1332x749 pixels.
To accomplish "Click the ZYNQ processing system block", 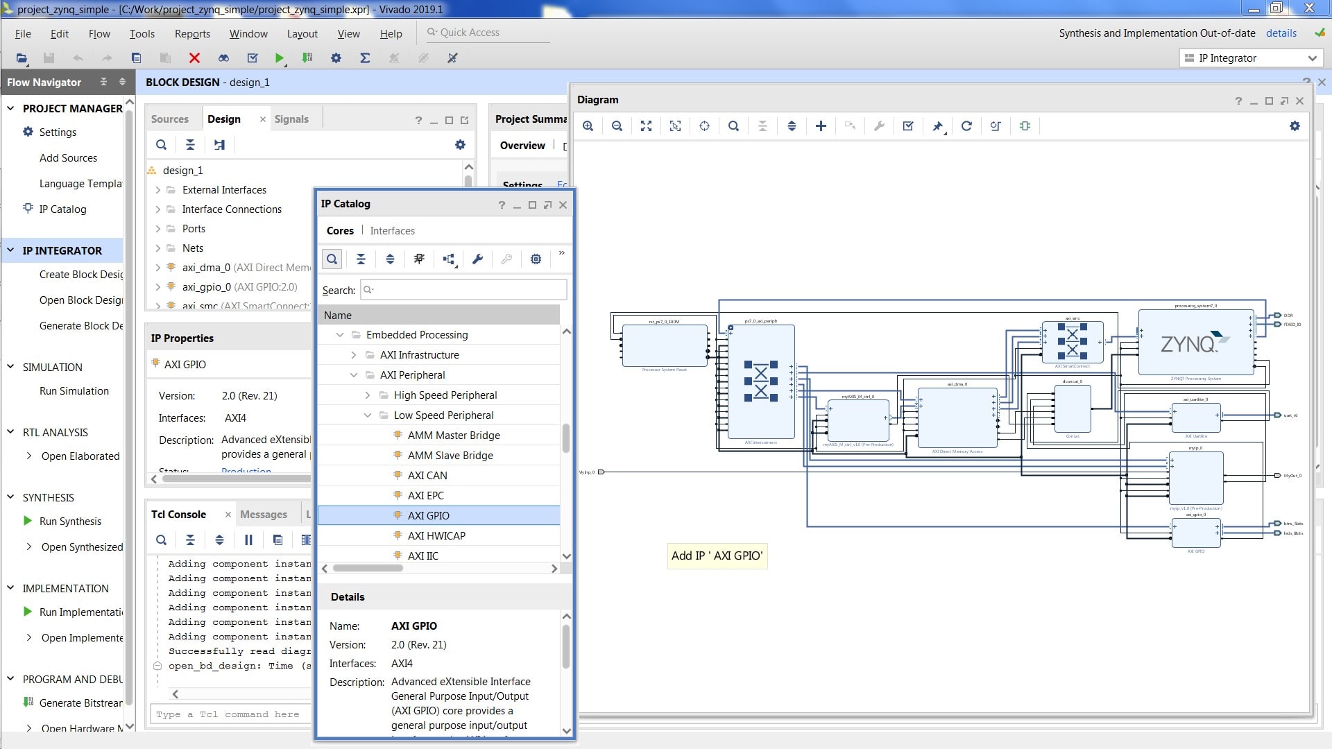I will tap(1195, 343).
